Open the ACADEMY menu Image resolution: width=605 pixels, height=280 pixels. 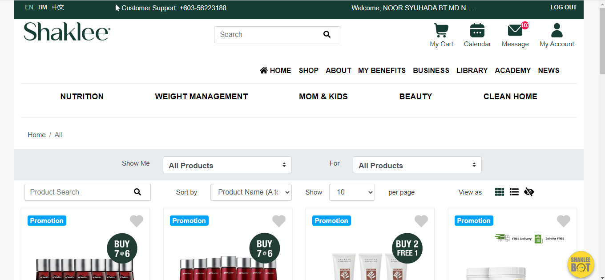513,70
